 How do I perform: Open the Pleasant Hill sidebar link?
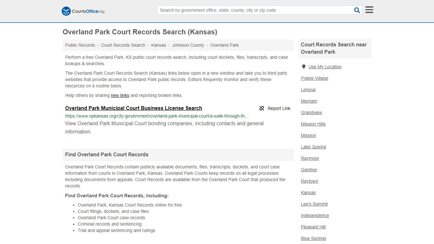point(313,227)
